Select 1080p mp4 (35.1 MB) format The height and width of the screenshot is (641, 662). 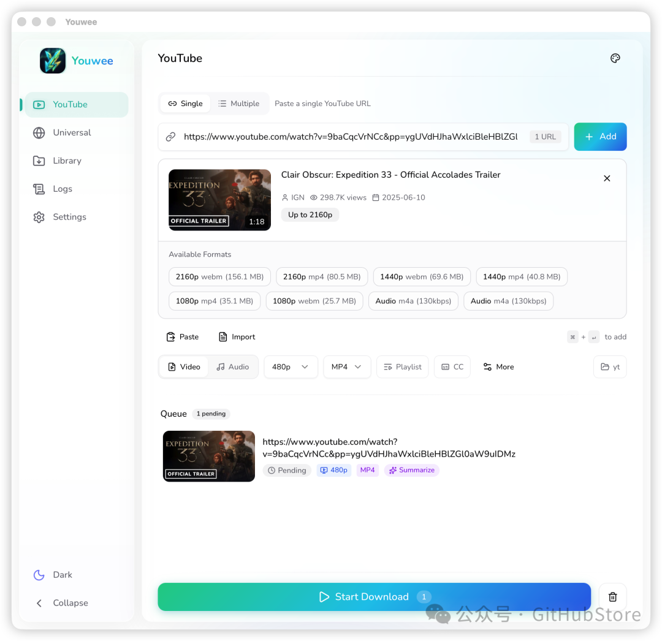tap(215, 302)
